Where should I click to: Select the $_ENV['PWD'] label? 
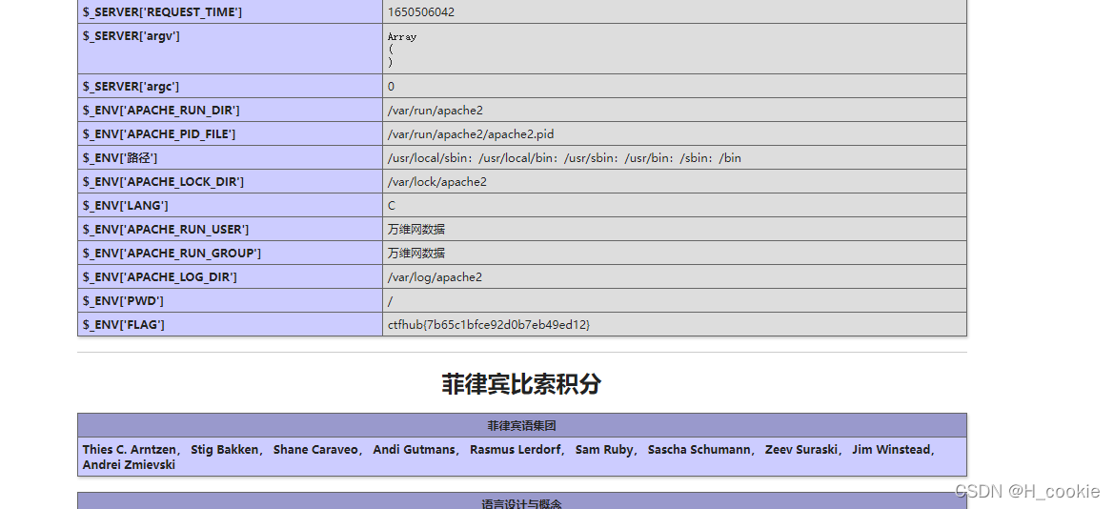click(124, 300)
